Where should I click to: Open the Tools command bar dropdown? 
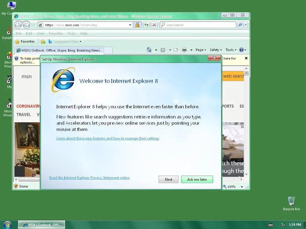231,50
